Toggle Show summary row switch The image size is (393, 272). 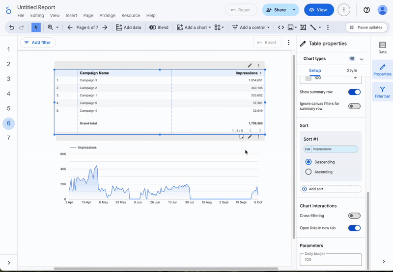coord(354,92)
